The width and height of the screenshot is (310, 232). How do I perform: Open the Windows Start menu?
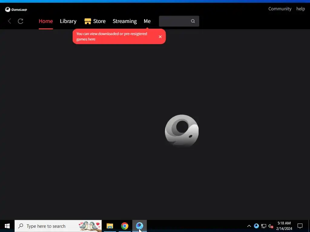[x=7, y=226]
